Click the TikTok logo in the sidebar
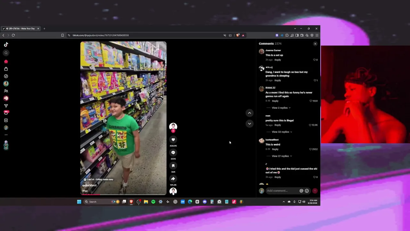Screen dimensions: 410x231 point(6,45)
